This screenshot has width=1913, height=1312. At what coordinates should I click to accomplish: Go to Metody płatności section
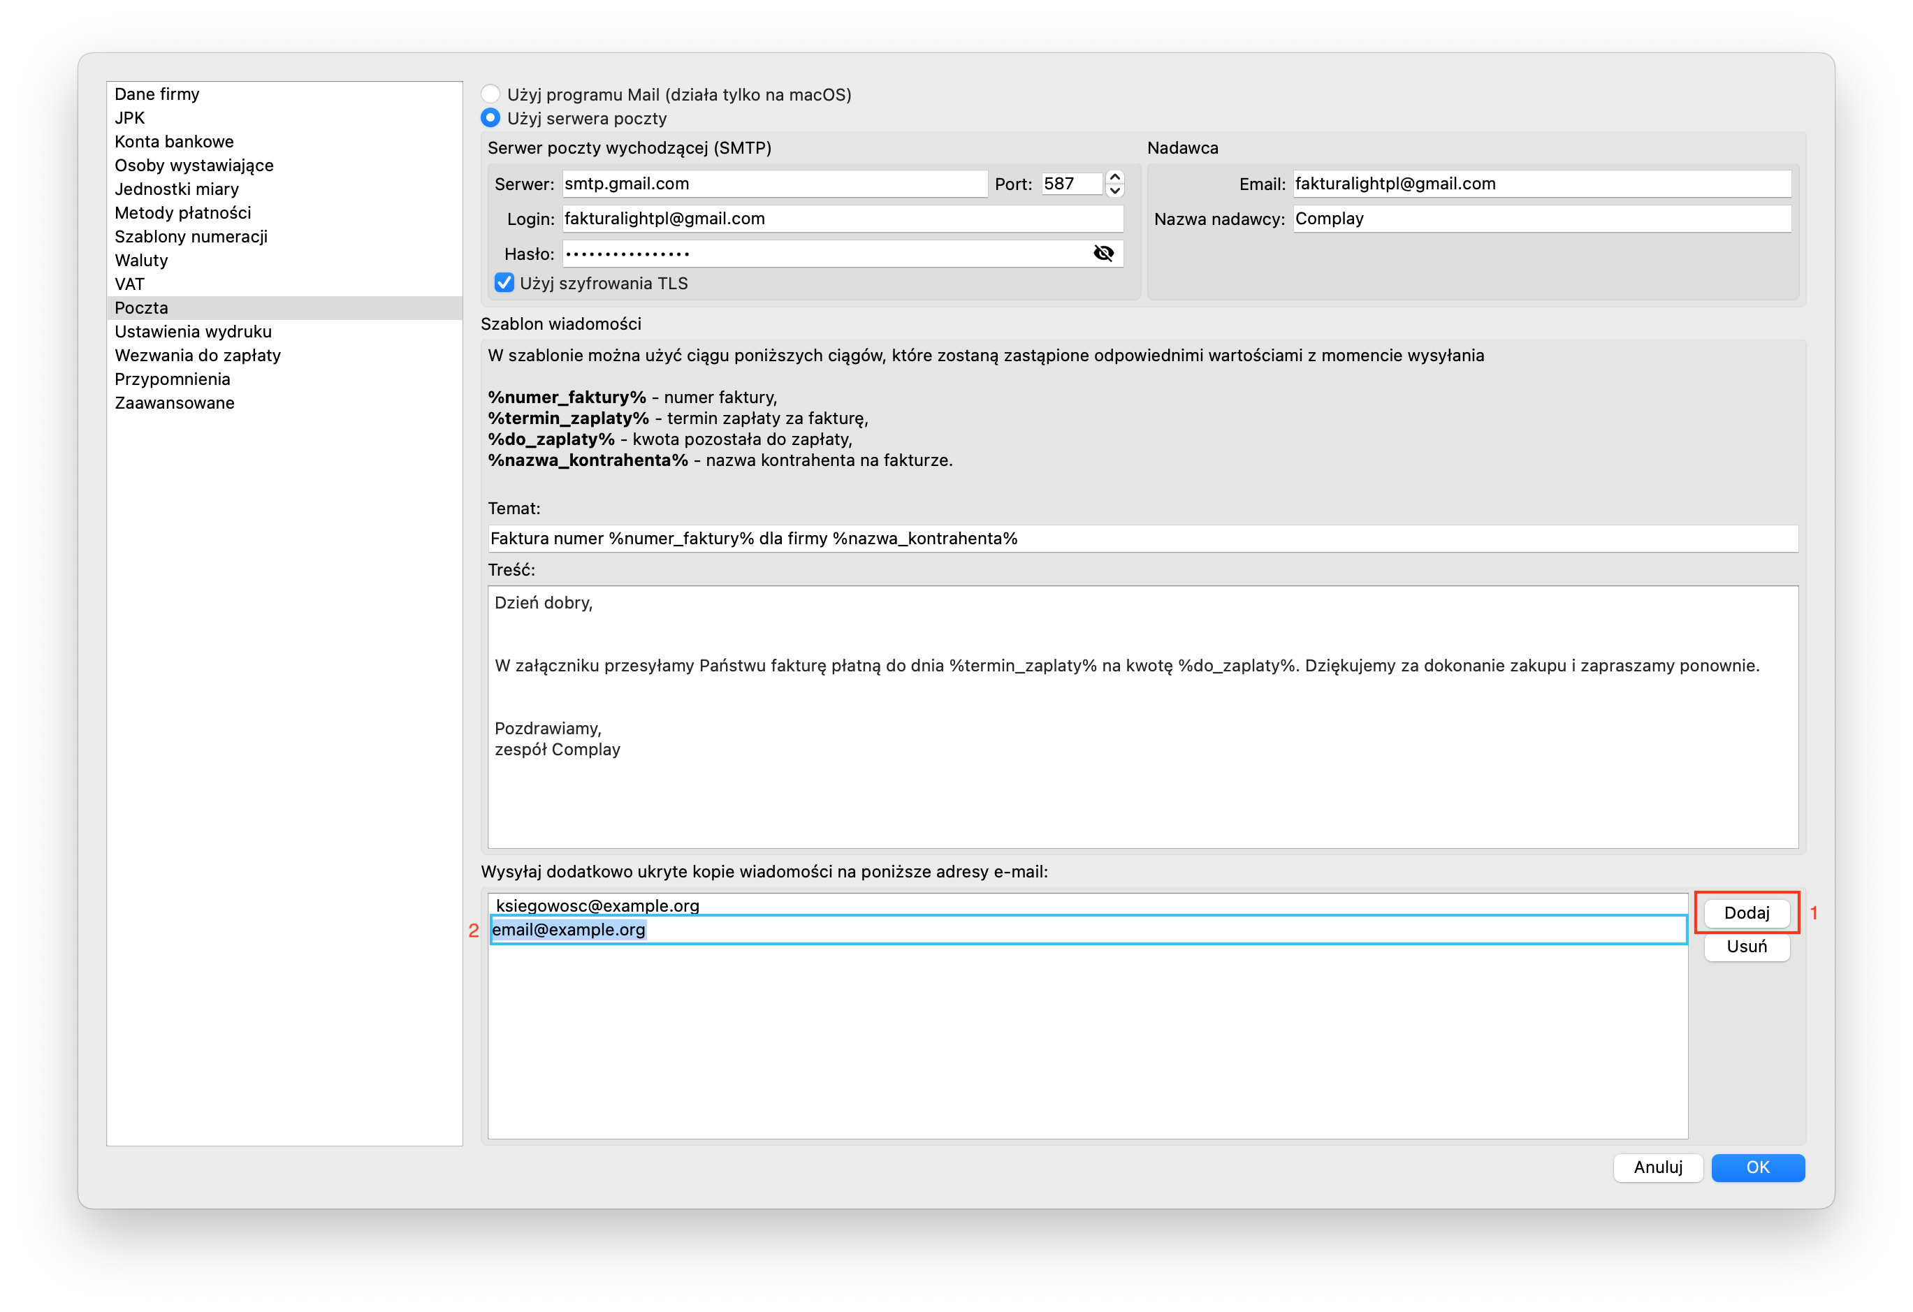click(284, 213)
